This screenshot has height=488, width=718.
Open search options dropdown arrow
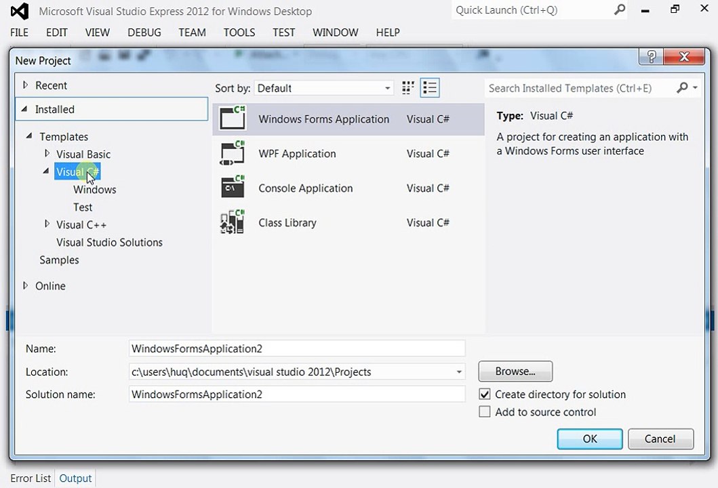click(x=695, y=87)
